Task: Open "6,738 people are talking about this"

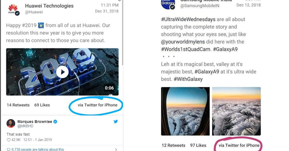Action: (37, 149)
